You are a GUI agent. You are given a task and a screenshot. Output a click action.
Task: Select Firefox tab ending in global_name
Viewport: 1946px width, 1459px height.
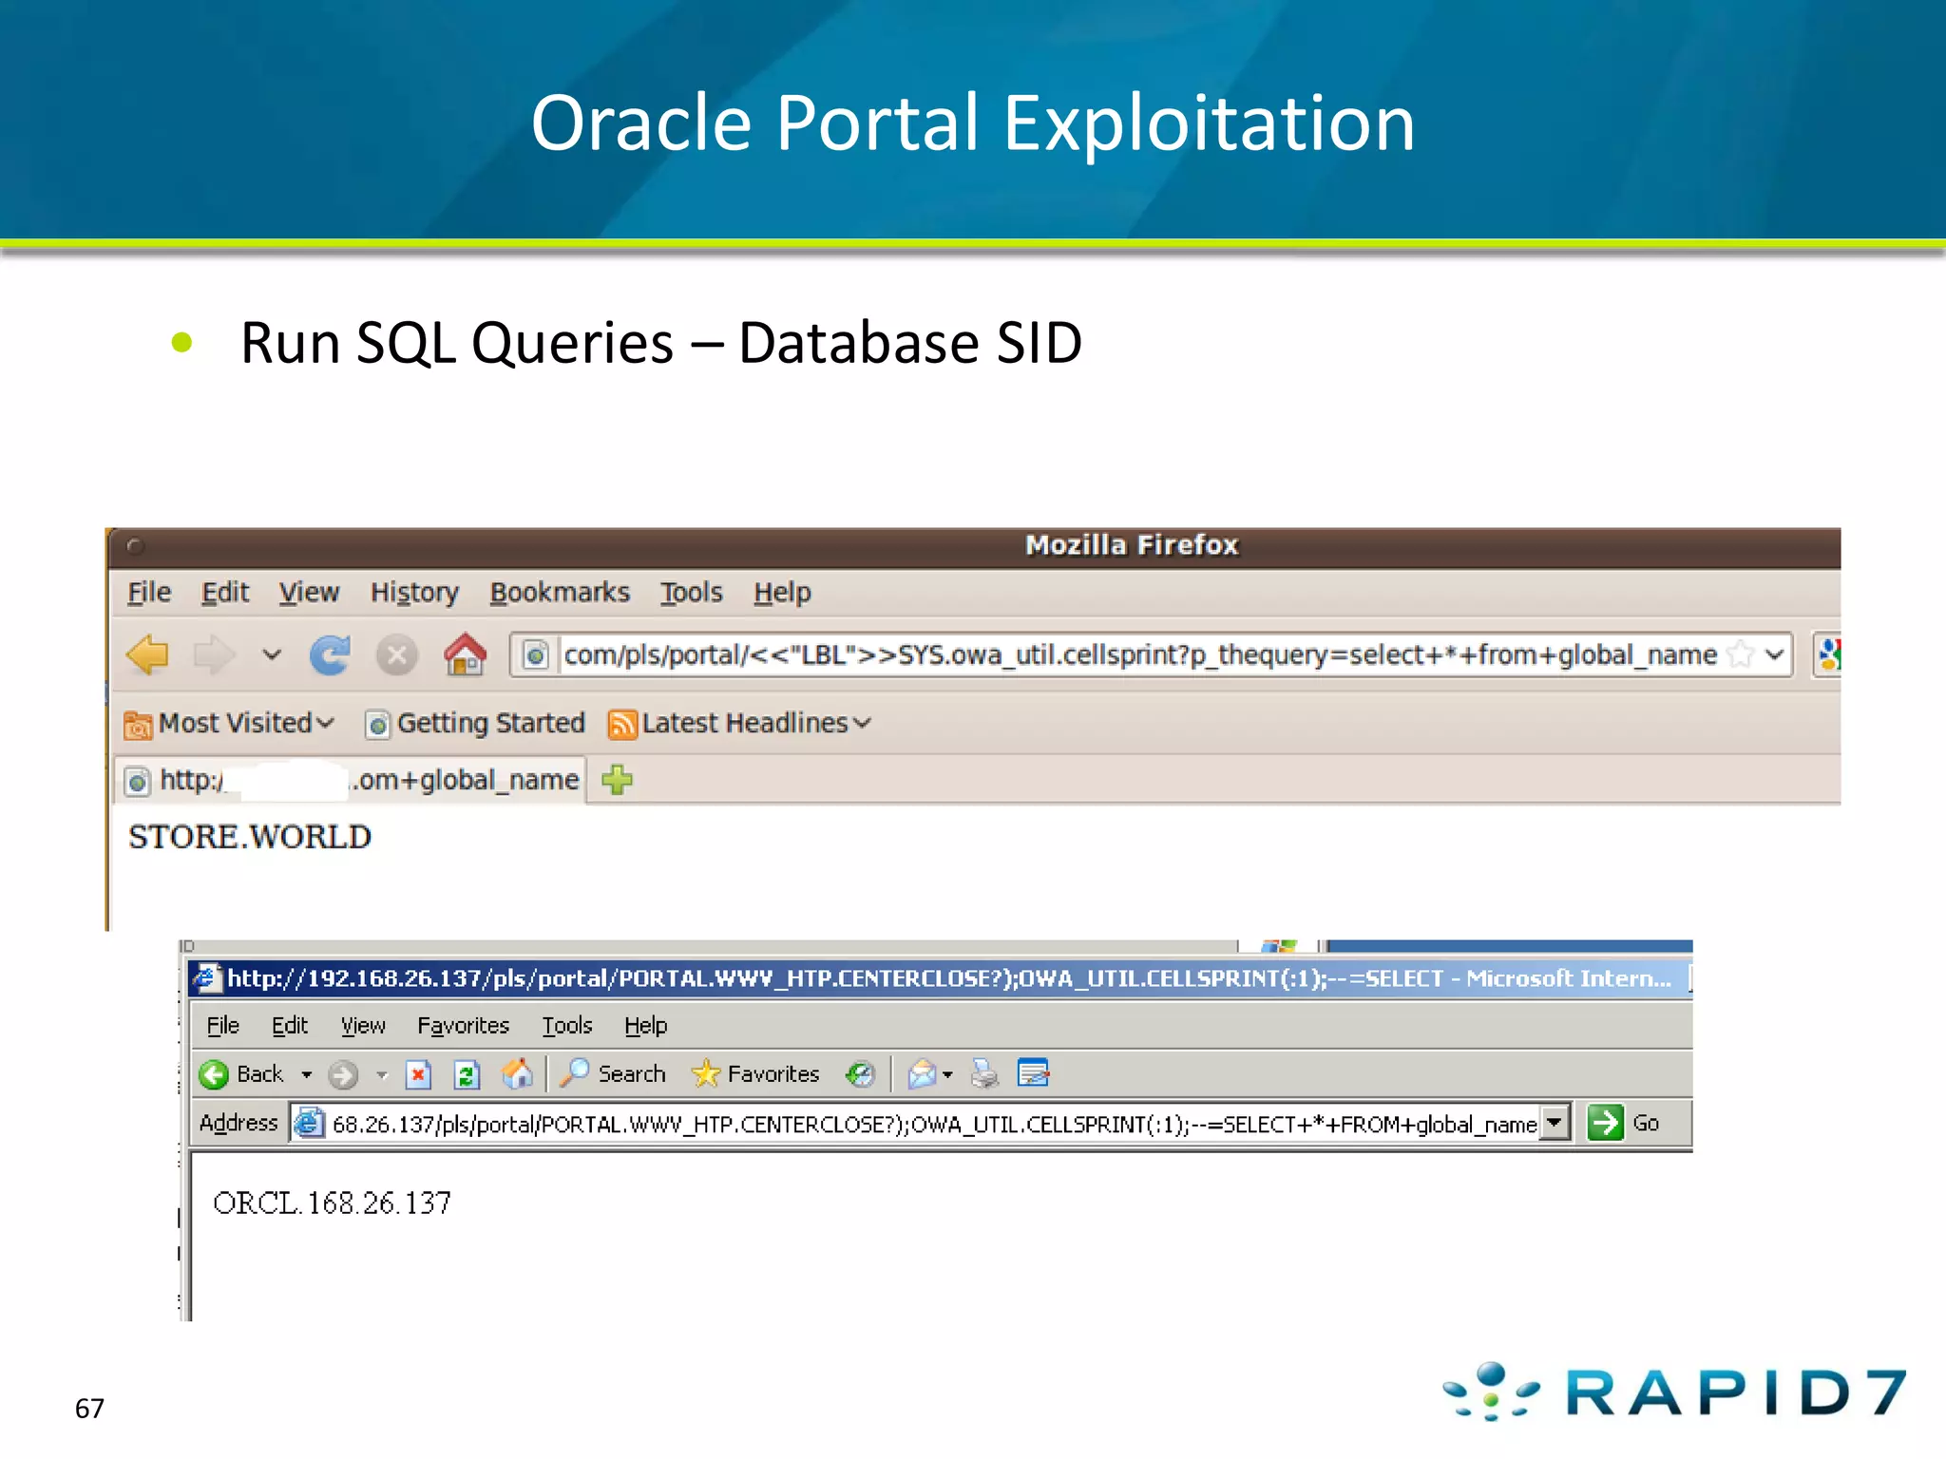[x=352, y=780]
